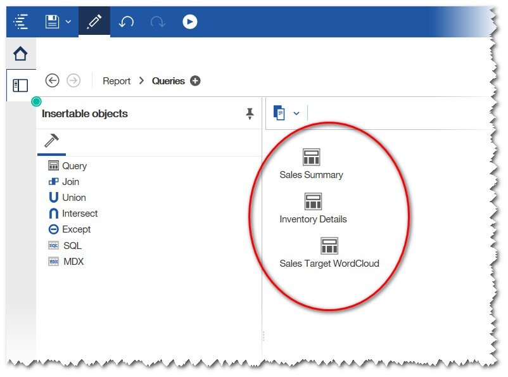
Task: Select Queries in the breadcrumb
Action: click(x=168, y=80)
